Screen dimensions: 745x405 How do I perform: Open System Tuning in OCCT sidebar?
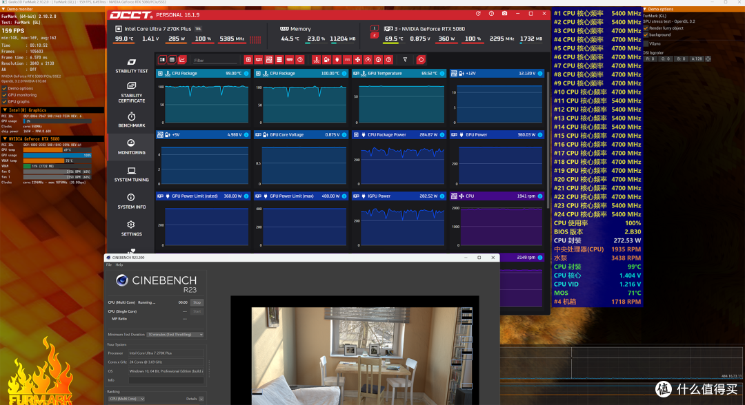pyautogui.click(x=131, y=174)
